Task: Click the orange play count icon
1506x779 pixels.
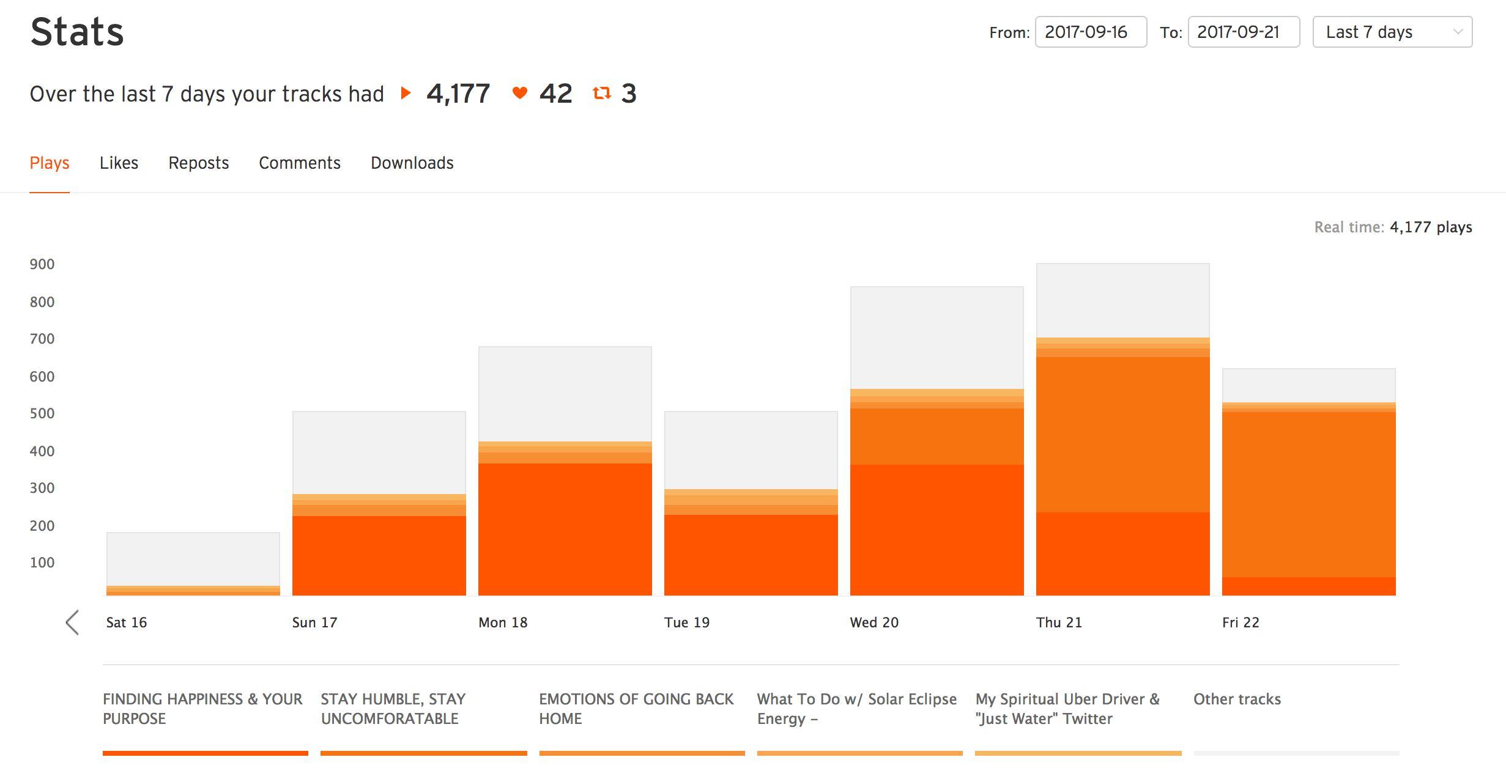Action: click(x=406, y=94)
